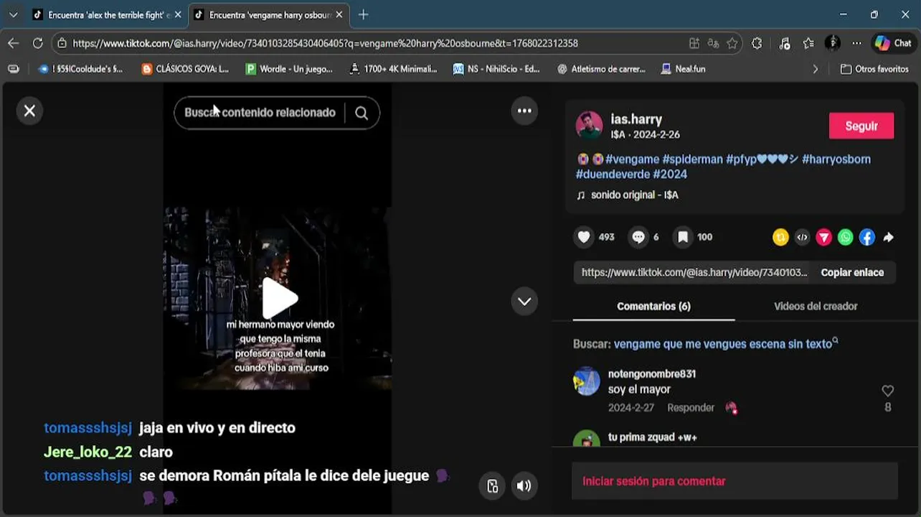921x517 pixels.
Task: Open browser Settings and more menu
Action: point(857,43)
